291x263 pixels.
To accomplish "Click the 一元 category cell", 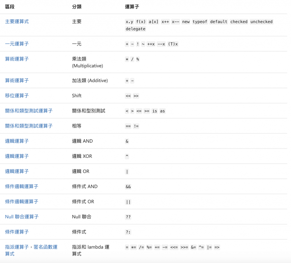I will tap(77, 44).
